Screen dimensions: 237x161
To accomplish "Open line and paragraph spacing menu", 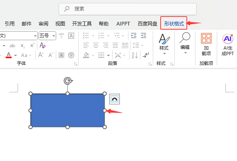I will coord(137,45).
